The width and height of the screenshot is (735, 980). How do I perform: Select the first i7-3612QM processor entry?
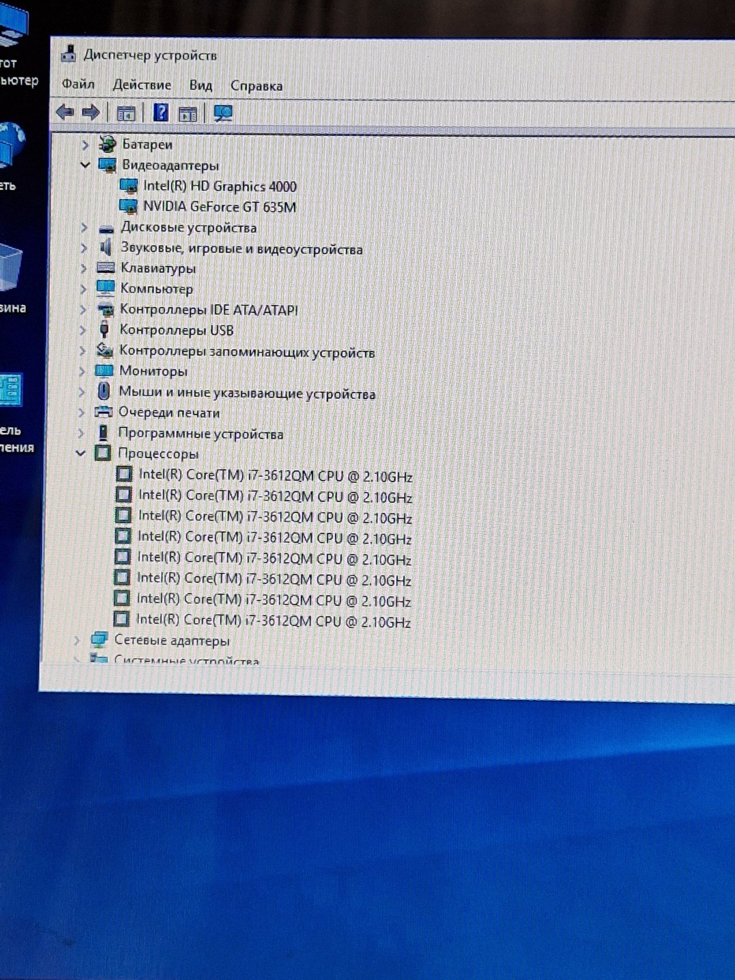coord(275,475)
